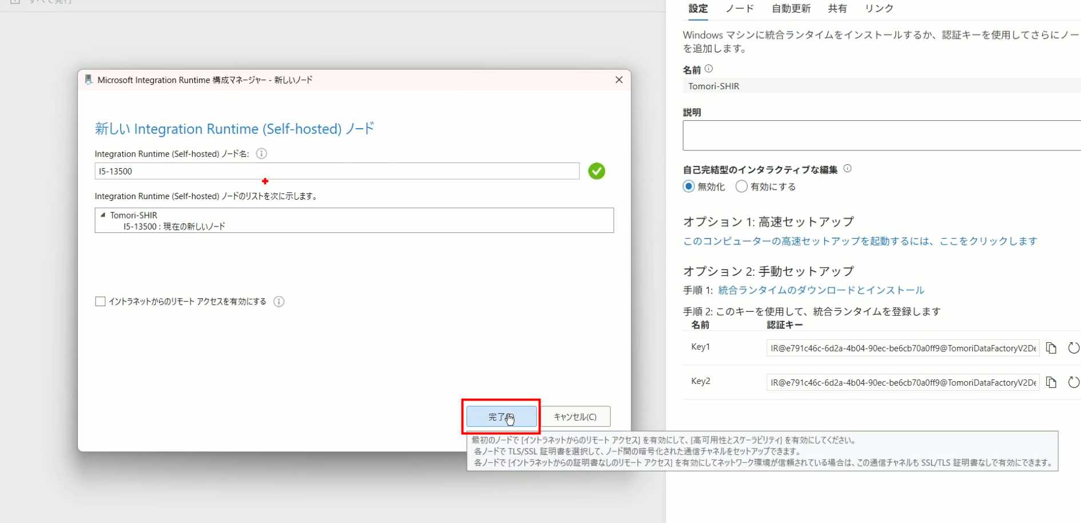The width and height of the screenshot is (1081, 523).
Task: Open the express setup link for this computer
Action: point(860,241)
